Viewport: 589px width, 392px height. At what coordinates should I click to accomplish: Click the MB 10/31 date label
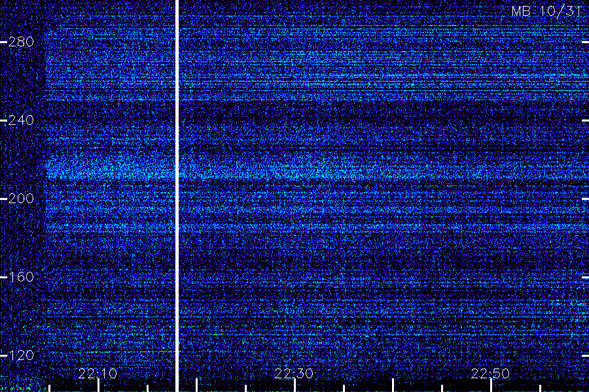point(546,11)
